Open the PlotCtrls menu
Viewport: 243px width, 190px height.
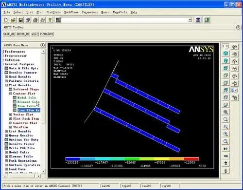pyautogui.click(x=53, y=12)
